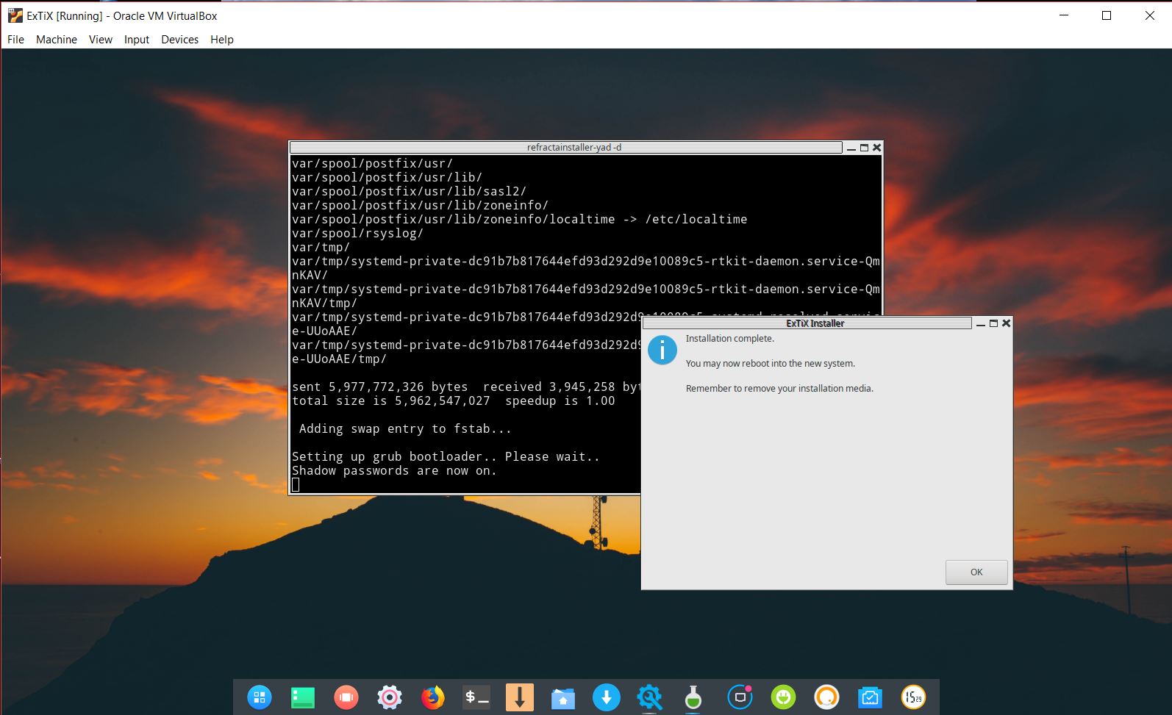Click the orange ring dock icon

[826, 697]
